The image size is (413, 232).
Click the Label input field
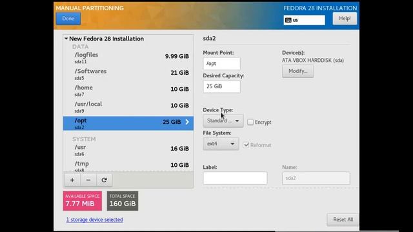pos(235,178)
